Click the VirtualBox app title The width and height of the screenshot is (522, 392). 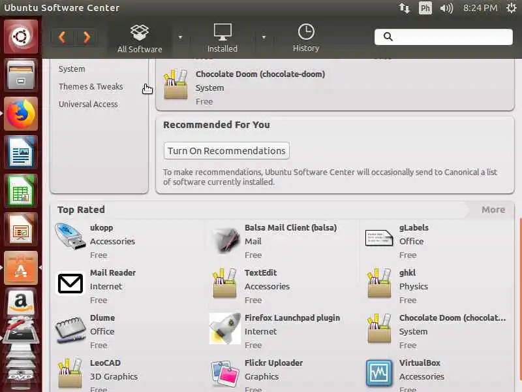420,363
